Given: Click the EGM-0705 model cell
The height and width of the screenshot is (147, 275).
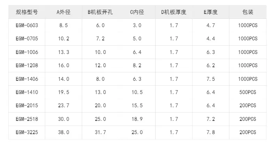Looking at the screenshot, I should 27,39.
